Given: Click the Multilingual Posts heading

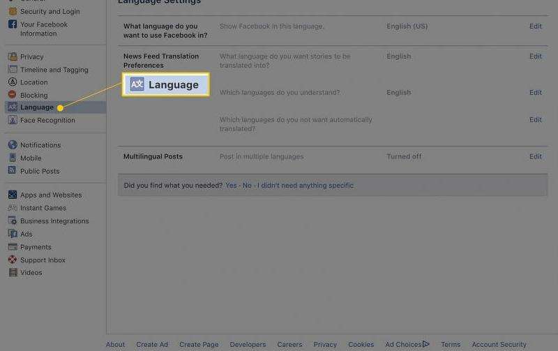Looking at the screenshot, I should (x=153, y=156).
